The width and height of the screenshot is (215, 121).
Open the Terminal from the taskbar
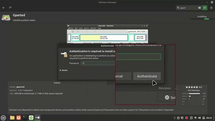point(25,118)
